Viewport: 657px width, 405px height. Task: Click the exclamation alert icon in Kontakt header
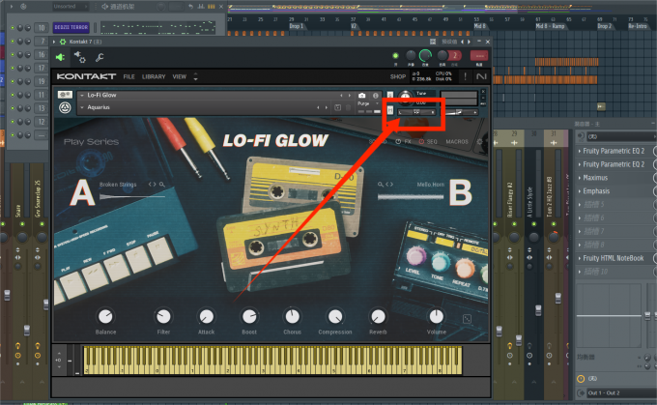[465, 76]
